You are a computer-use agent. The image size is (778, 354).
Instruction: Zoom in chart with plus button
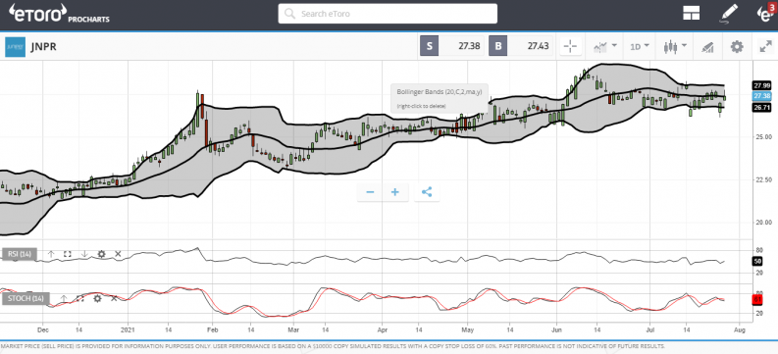tap(395, 192)
